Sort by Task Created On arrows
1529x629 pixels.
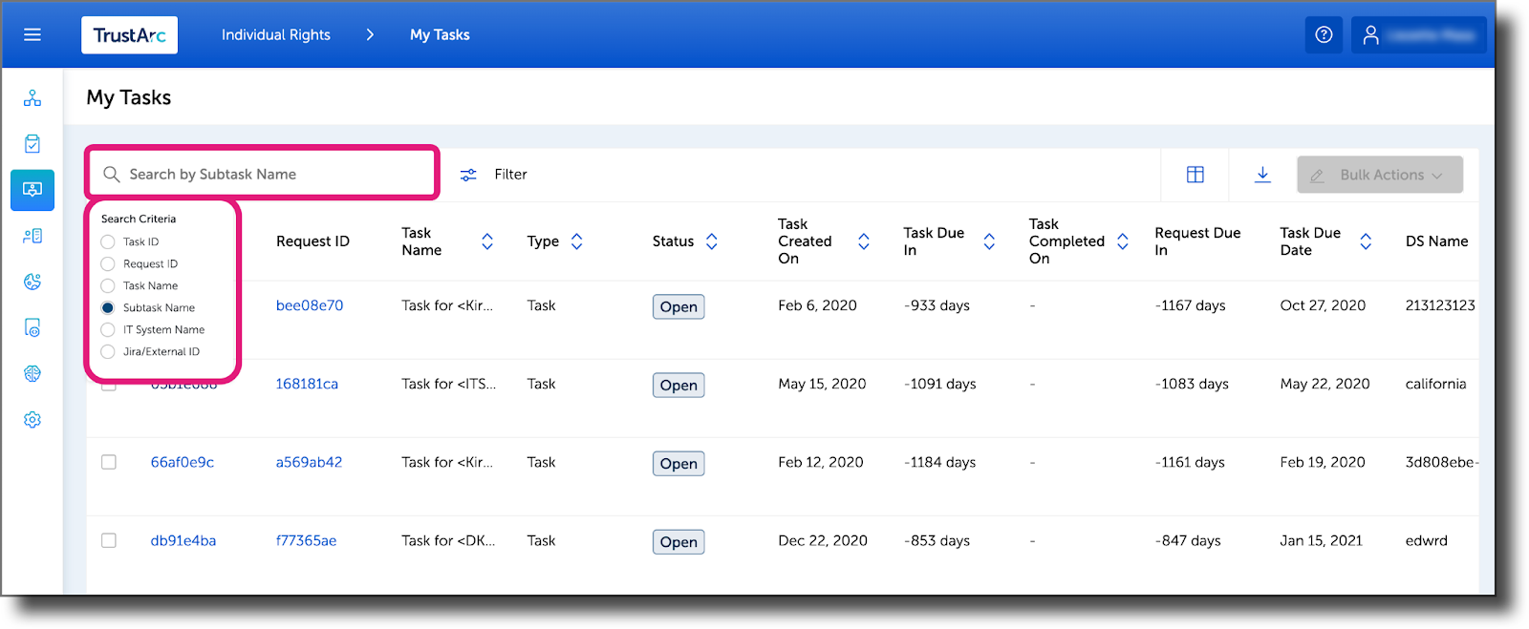coord(864,241)
